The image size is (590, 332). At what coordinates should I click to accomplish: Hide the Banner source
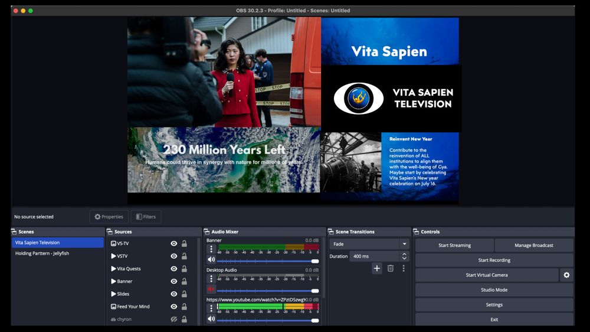click(x=174, y=282)
